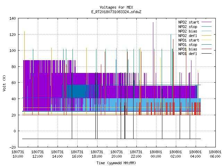Click the 'NPD2 start' legend label
222x166 pixels.
[x=189, y=22]
